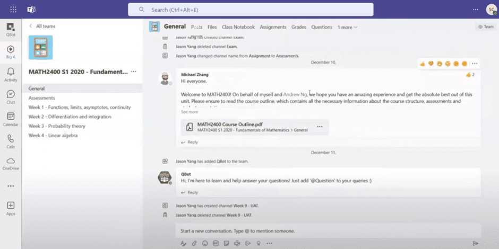Go back to All teams
This screenshot has width=499, height=249.
(x=42, y=26)
